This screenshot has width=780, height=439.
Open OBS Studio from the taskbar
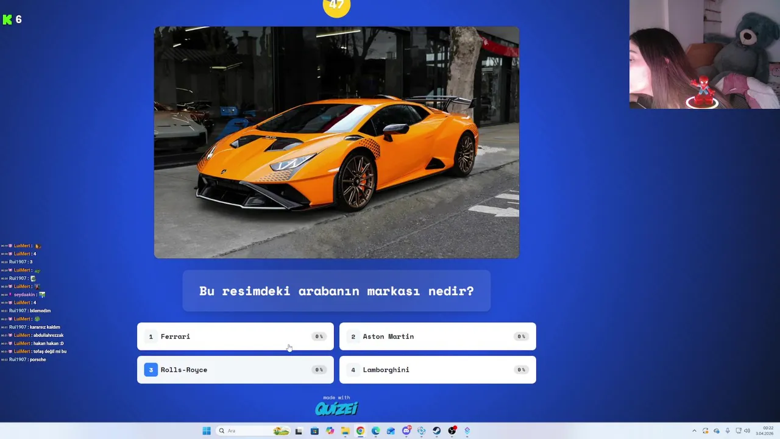coord(452,430)
